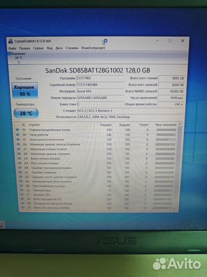The height and width of the screenshot is (277, 207).
Task: Click status icon of Ошибки программирования row
Action: point(20,168)
